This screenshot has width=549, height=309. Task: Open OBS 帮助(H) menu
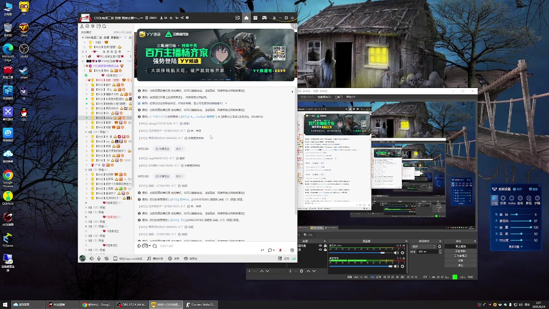coord(351,97)
